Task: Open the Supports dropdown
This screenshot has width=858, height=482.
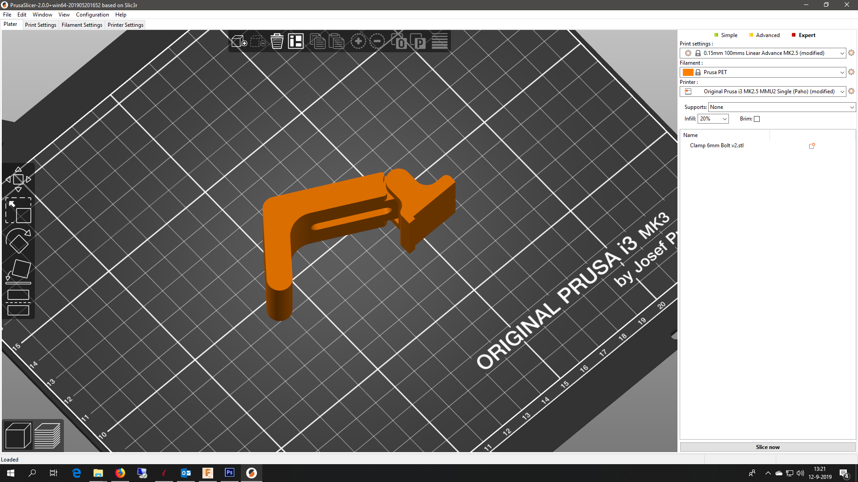Action: (x=782, y=107)
